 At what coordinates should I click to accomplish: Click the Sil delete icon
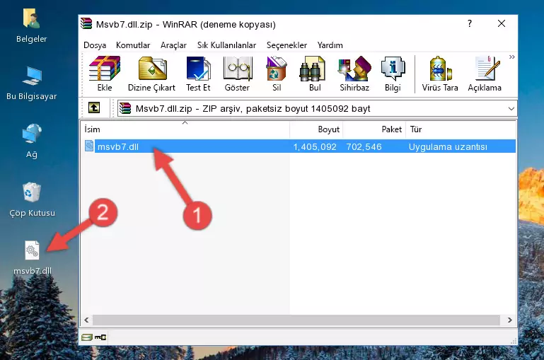[x=277, y=74]
